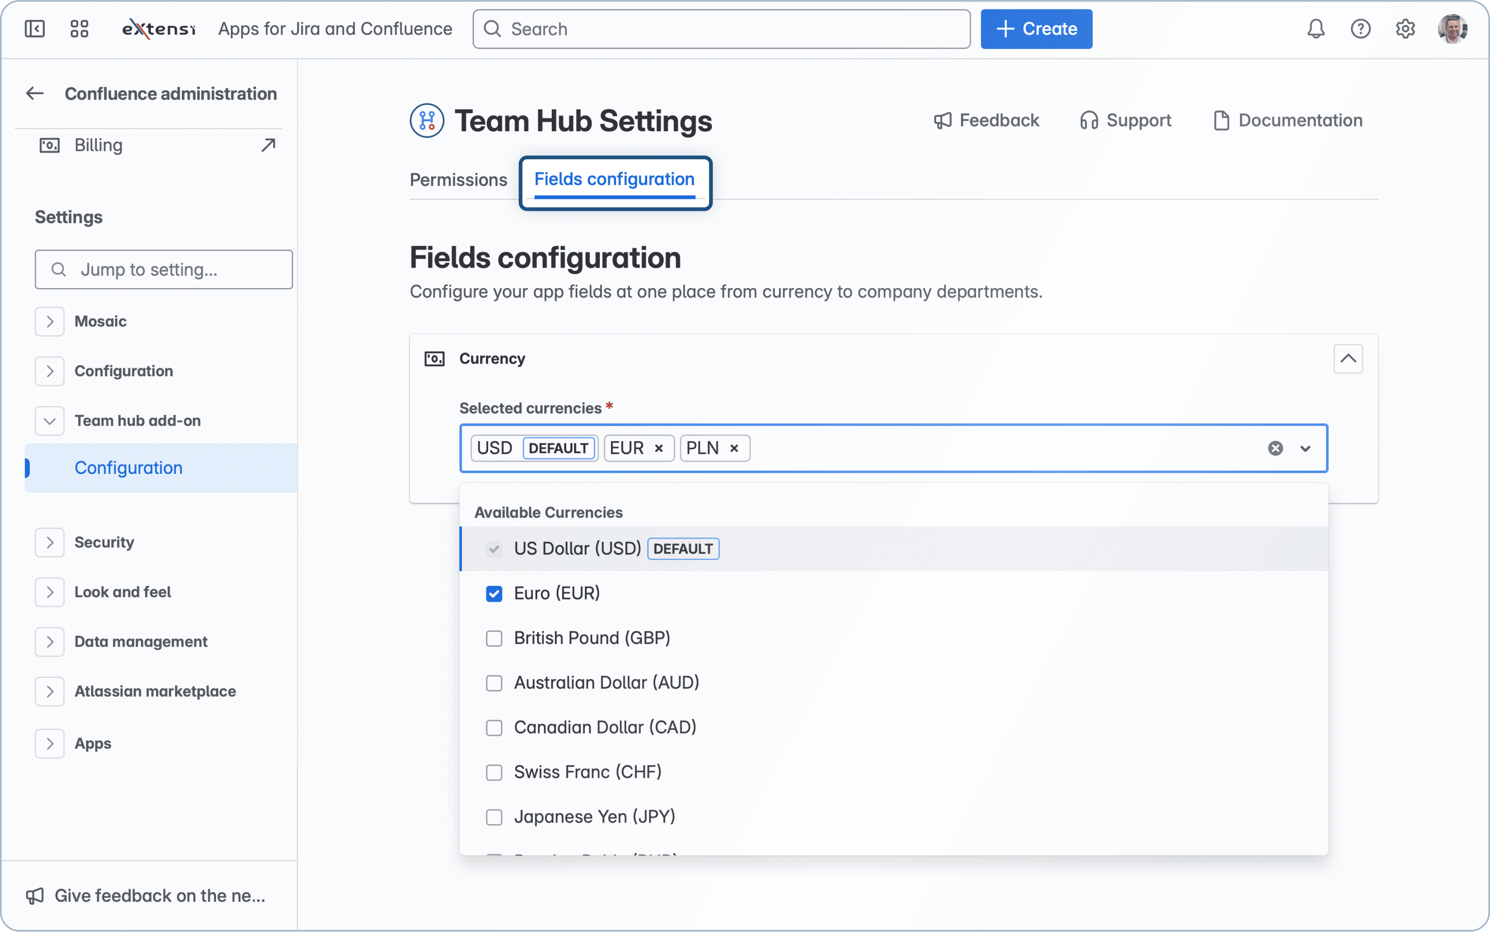Open the app switcher grid icon

pyautogui.click(x=80, y=28)
